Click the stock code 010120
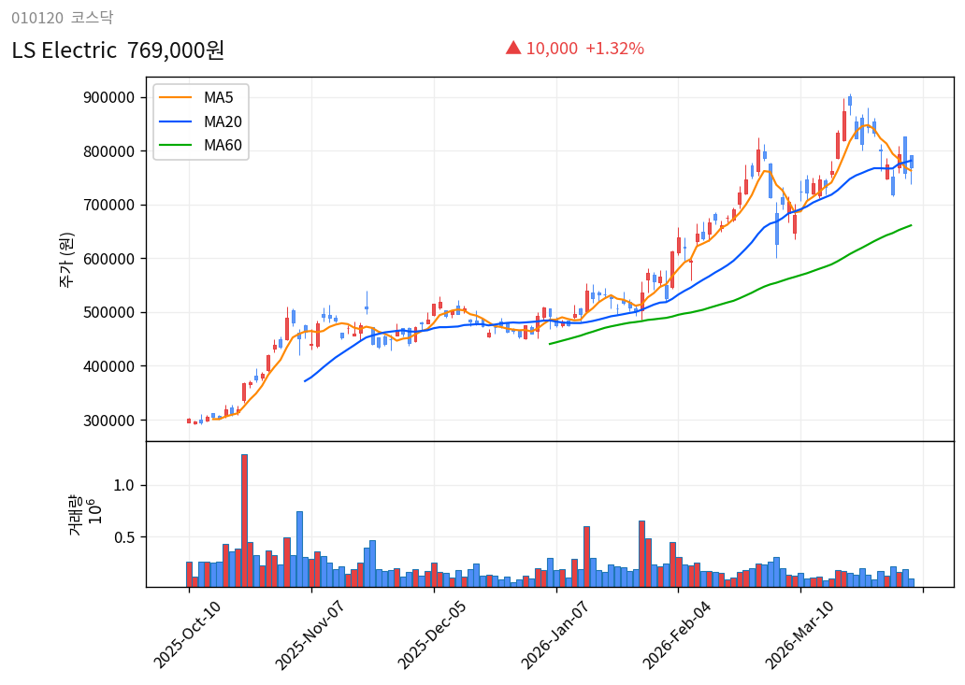The height and width of the screenshot is (685, 965). (x=36, y=18)
